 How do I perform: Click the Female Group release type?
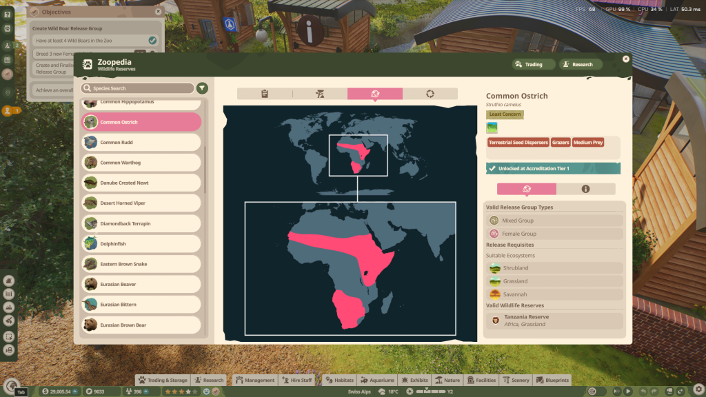(555, 234)
